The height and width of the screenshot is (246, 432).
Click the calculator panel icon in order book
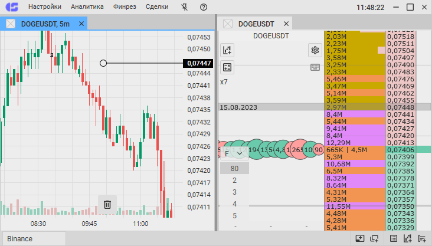click(227, 67)
